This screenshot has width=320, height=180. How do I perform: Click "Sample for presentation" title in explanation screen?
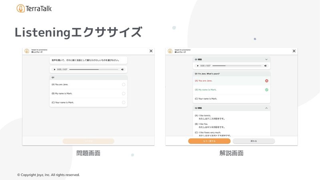183,50
